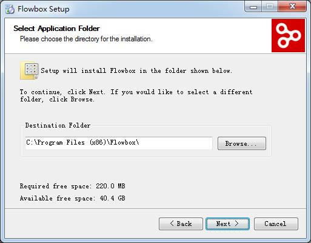Click the Available free space line

(x=73, y=198)
